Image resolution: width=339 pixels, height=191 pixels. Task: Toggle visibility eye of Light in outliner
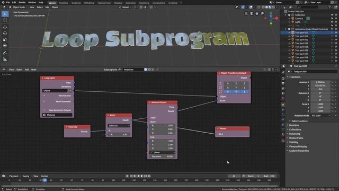tap(336, 22)
